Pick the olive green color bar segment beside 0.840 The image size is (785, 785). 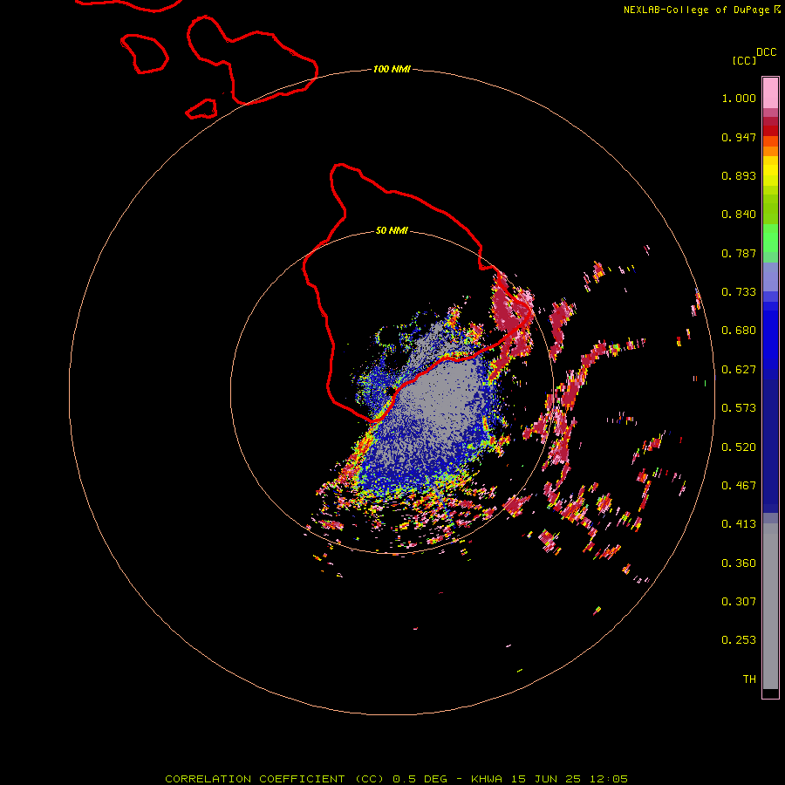coord(770,209)
